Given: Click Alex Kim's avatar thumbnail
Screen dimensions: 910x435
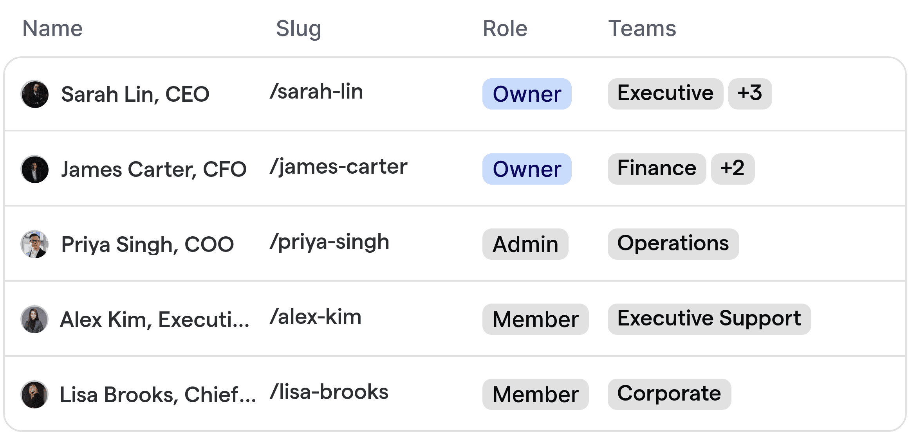Looking at the screenshot, I should click(x=34, y=320).
